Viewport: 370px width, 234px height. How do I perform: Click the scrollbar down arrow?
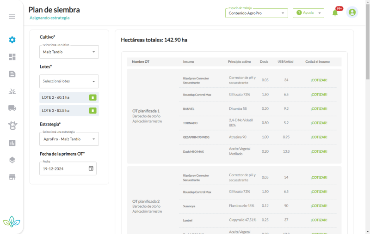tap(368, 232)
